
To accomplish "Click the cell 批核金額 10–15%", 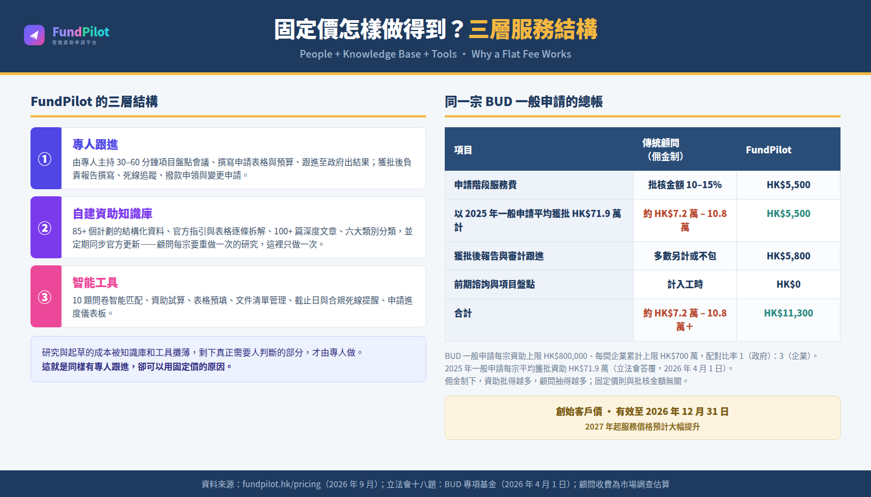I will pos(685,185).
